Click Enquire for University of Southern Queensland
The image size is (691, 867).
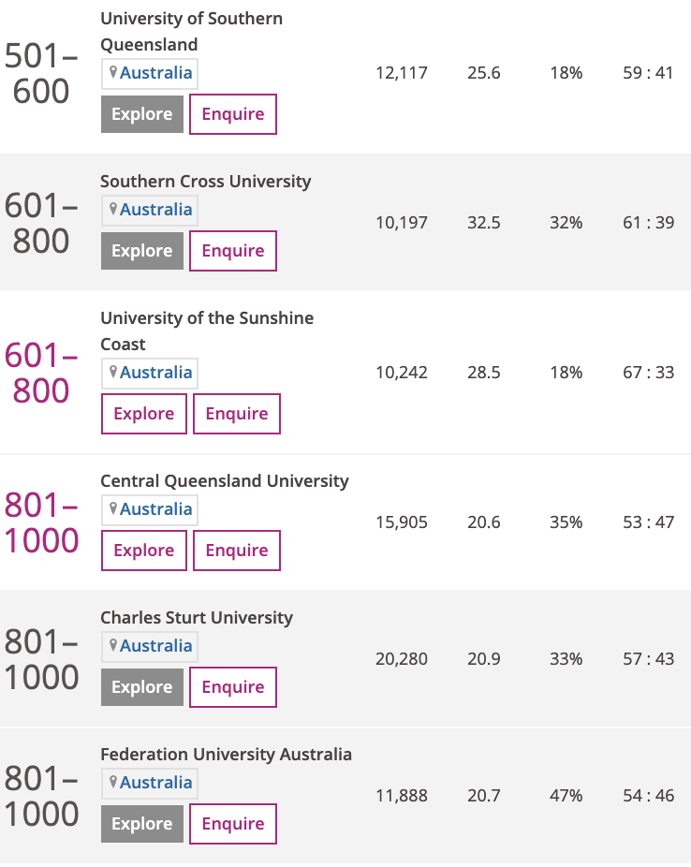233,114
